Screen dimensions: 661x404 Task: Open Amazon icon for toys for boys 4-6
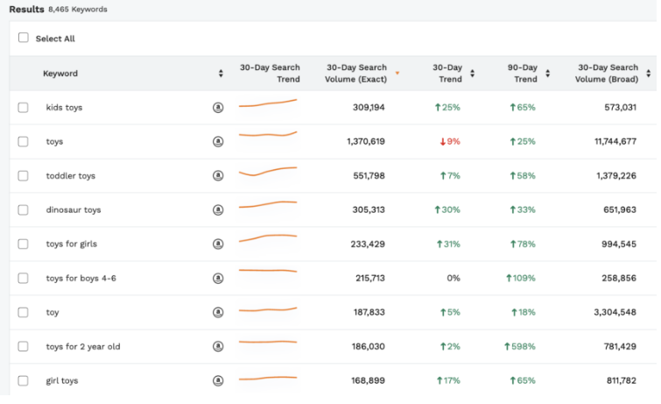click(x=218, y=279)
